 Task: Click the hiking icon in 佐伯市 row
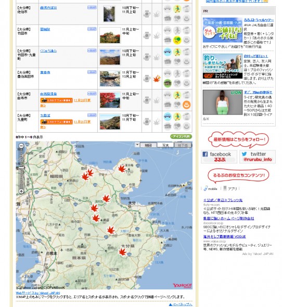point(177,9)
